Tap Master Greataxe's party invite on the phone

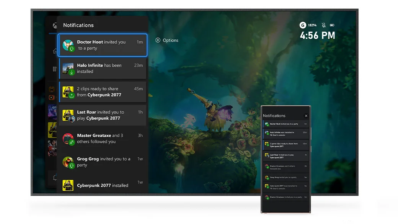[x=286, y=197]
